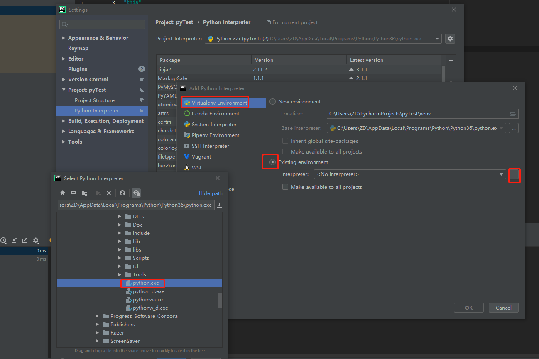This screenshot has width=539, height=359.
Task: Click the file tree vertical scrollbar
Action: pos(220,300)
